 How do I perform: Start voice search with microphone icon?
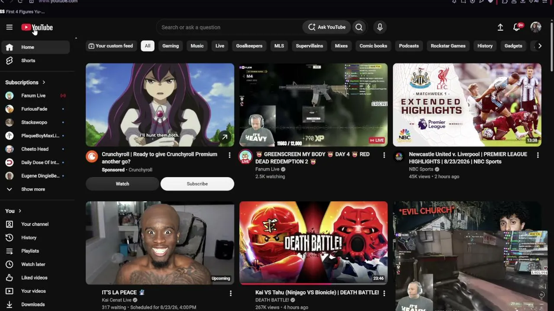pyautogui.click(x=380, y=27)
